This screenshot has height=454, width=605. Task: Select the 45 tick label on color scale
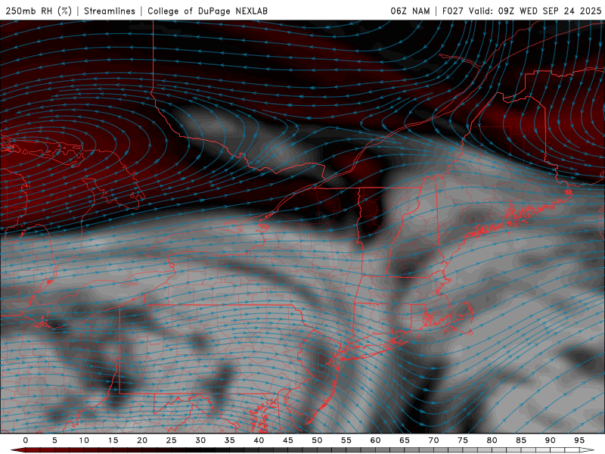287,440
